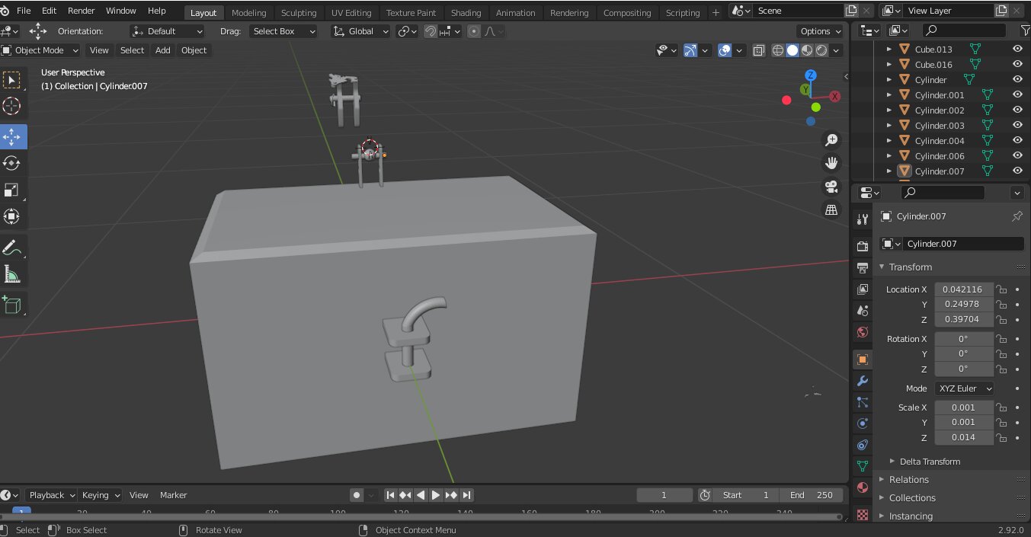1031x537 pixels.
Task: Switch to the UV Editing workspace tab
Action: 351,13
